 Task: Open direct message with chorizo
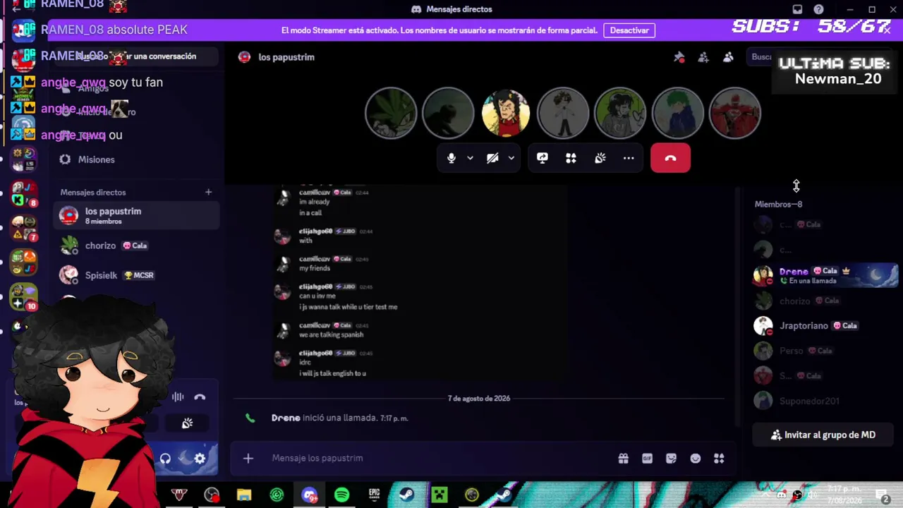pos(136,246)
